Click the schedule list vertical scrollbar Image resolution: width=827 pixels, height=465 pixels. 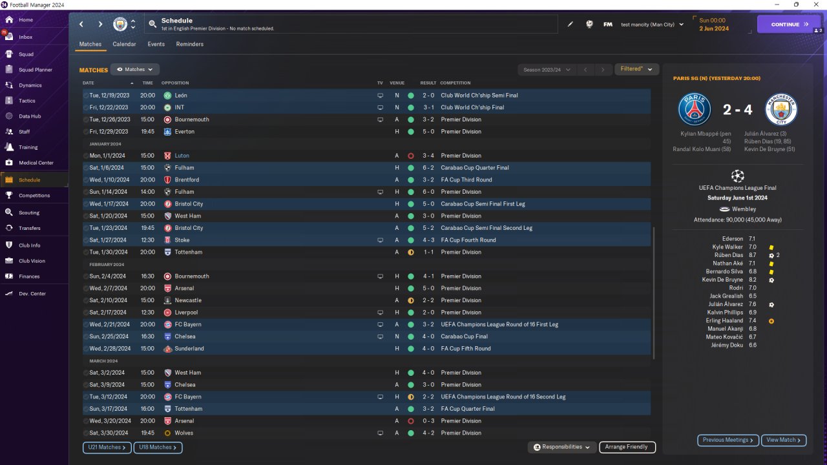coord(654,292)
